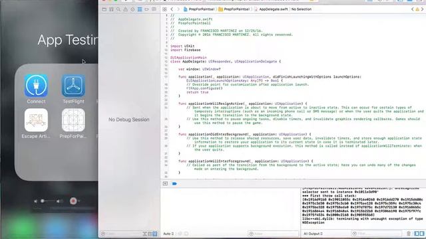Show the Report navigator icon
The width and height of the screenshot is (426, 239).
[x=154, y=9]
